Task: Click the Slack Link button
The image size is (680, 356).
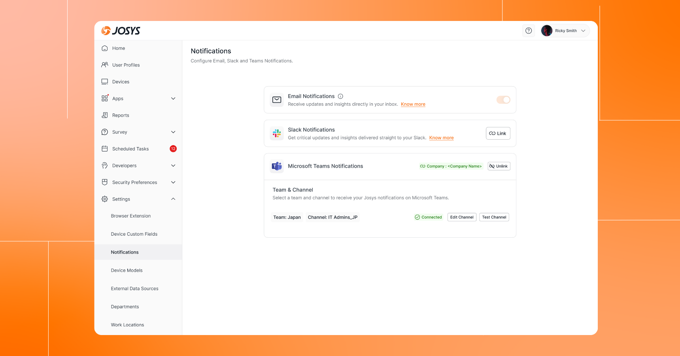Action: pyautogui.click(x=498, y=133)
